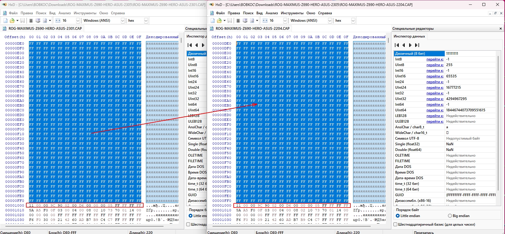
Task: Click Open file icon in left HxD window
Action: 12,21
